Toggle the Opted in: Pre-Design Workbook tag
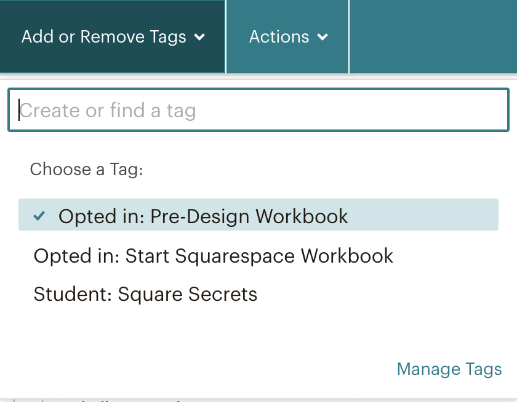Screen dimensions: 517x402 258,215
